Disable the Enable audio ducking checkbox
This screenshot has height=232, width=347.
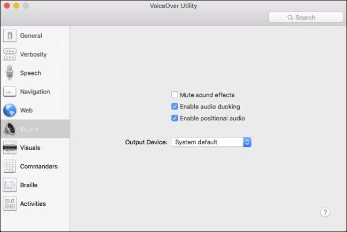[x=175, y=106]
